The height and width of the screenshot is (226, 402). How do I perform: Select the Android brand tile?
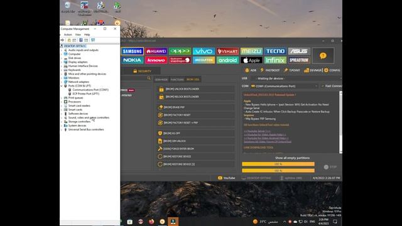(227, 60)
